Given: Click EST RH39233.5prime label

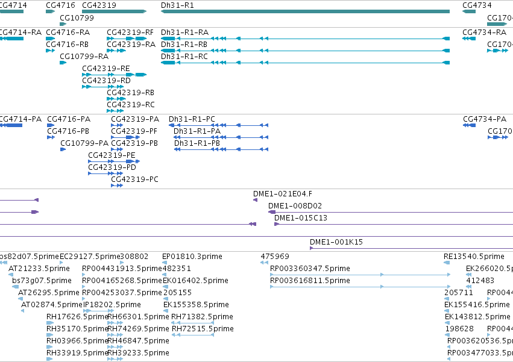Looking at the screenshot, I should (x=139, y=354).
